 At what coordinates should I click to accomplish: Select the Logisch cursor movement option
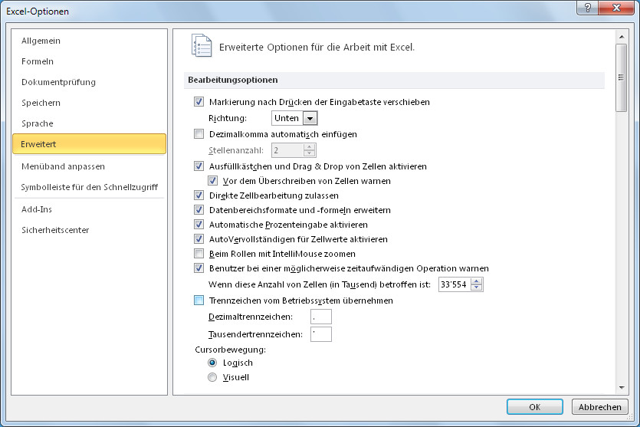(212, 363)
